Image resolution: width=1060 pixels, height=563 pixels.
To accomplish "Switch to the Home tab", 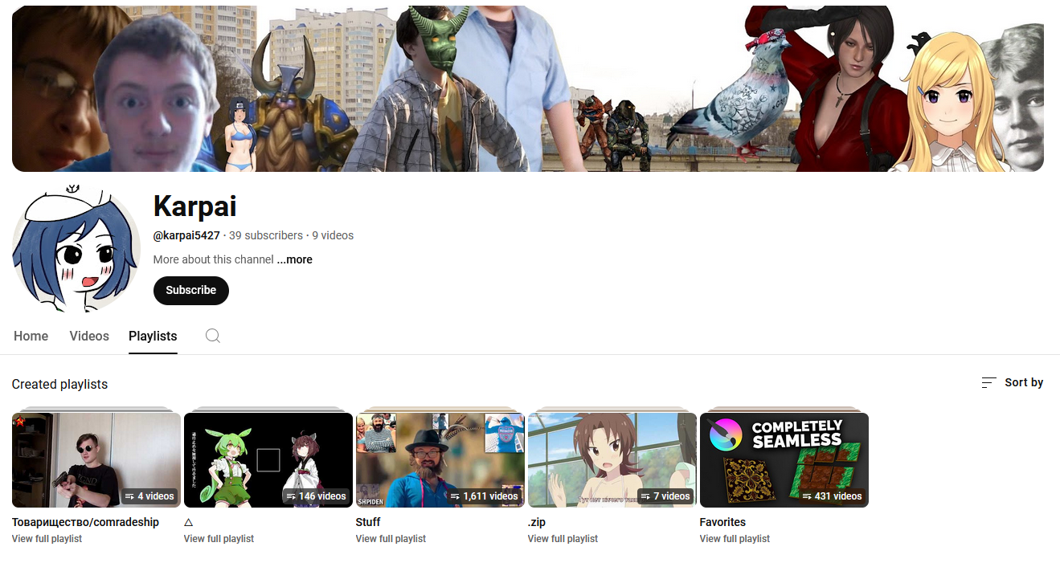I will pyautogui.click(x=31, y=336).
